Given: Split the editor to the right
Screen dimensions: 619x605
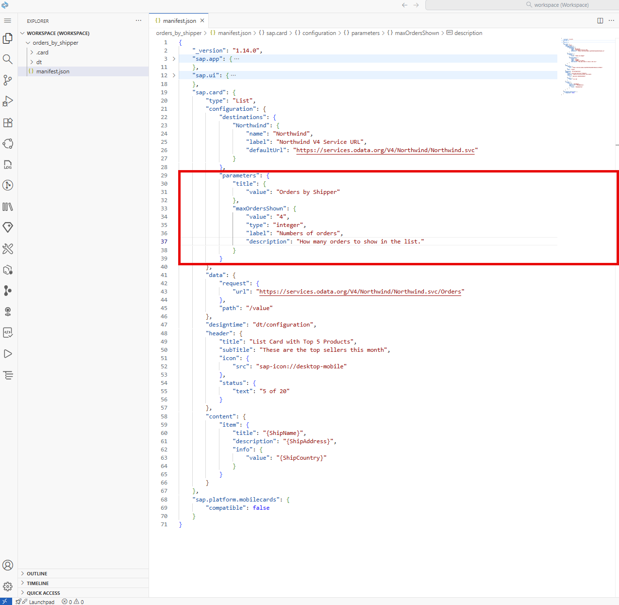Looking at the screenshot, I should click(x=600, y=20).
